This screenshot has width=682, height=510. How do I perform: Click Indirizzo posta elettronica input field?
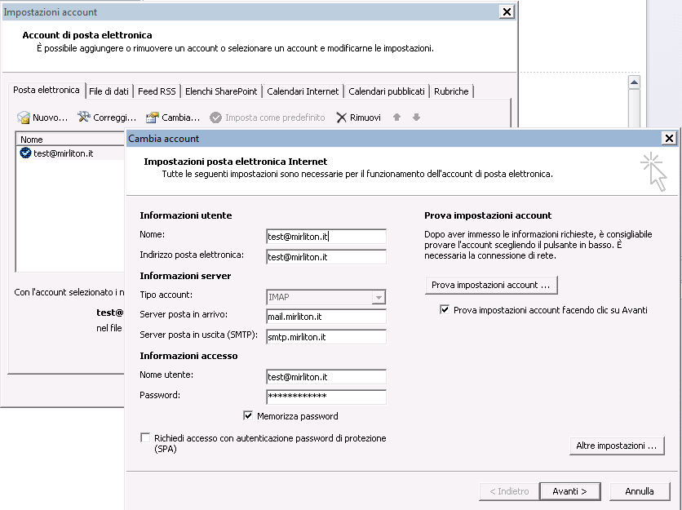(326, 257)
